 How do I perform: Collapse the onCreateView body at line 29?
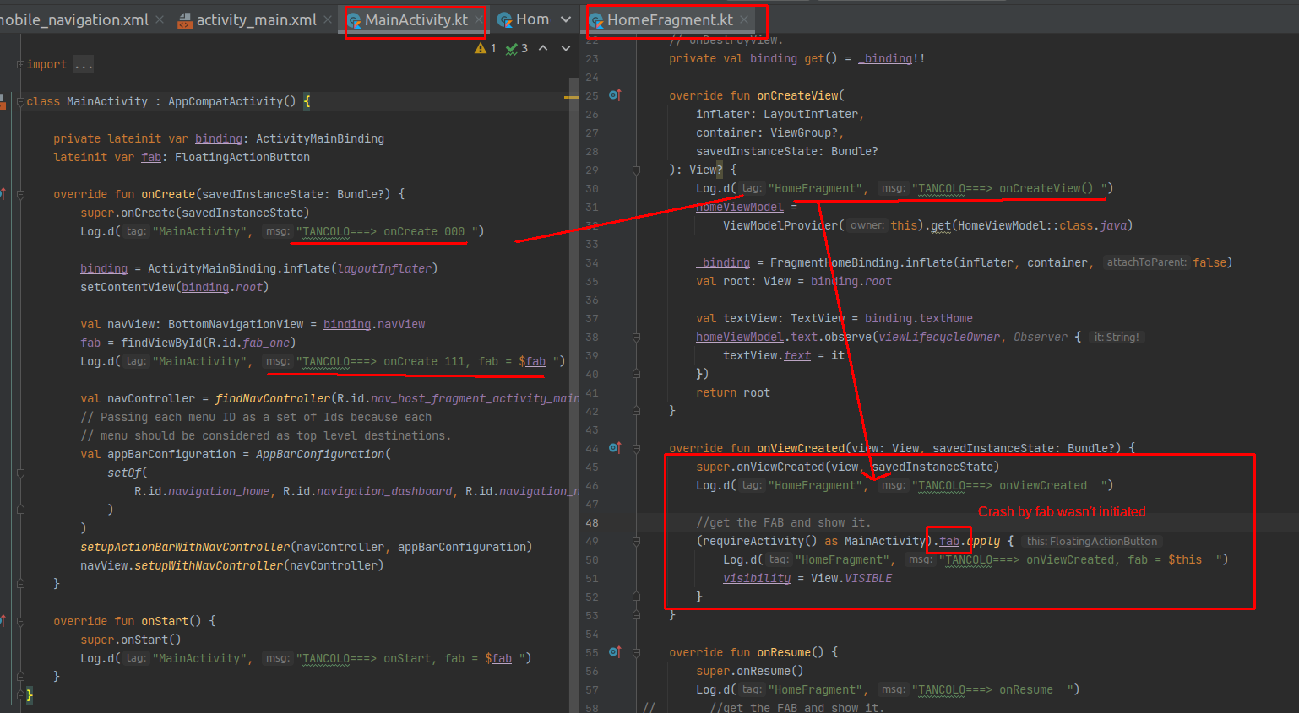pos(636,170)
